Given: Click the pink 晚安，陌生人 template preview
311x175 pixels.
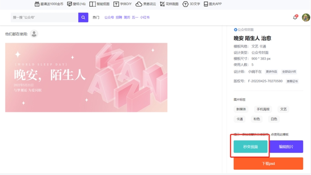Looking at the screenshot, I should pos(86,77).
